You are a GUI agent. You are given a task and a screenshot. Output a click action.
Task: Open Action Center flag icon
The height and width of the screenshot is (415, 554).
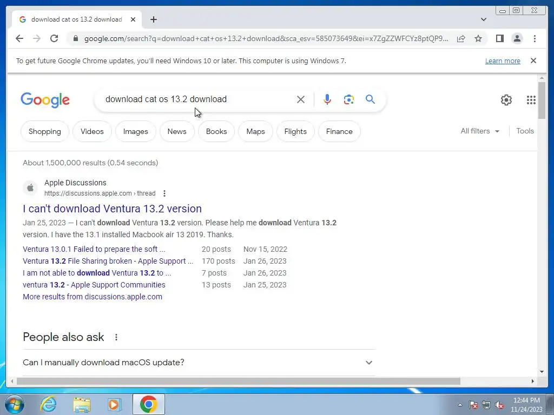473,405
